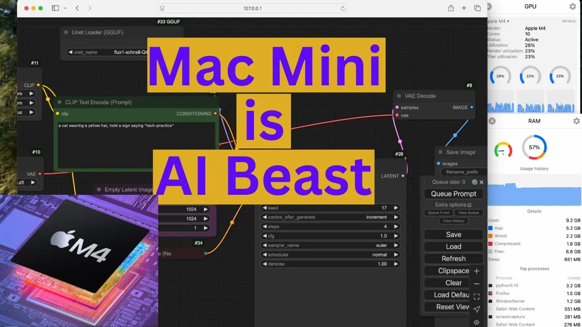Decrease steps with its left arrow
582x327 pixels.
click(x=264, y=227)
